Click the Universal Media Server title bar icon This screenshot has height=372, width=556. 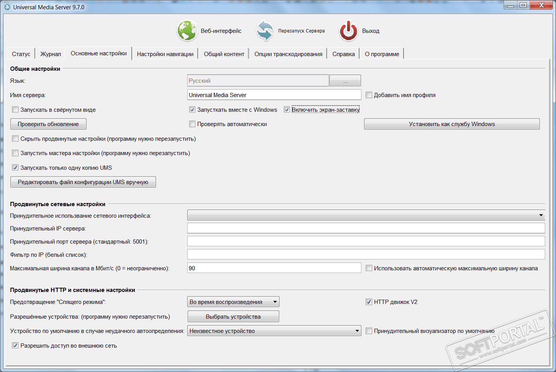pyautogui.click(x=7, y=7)
